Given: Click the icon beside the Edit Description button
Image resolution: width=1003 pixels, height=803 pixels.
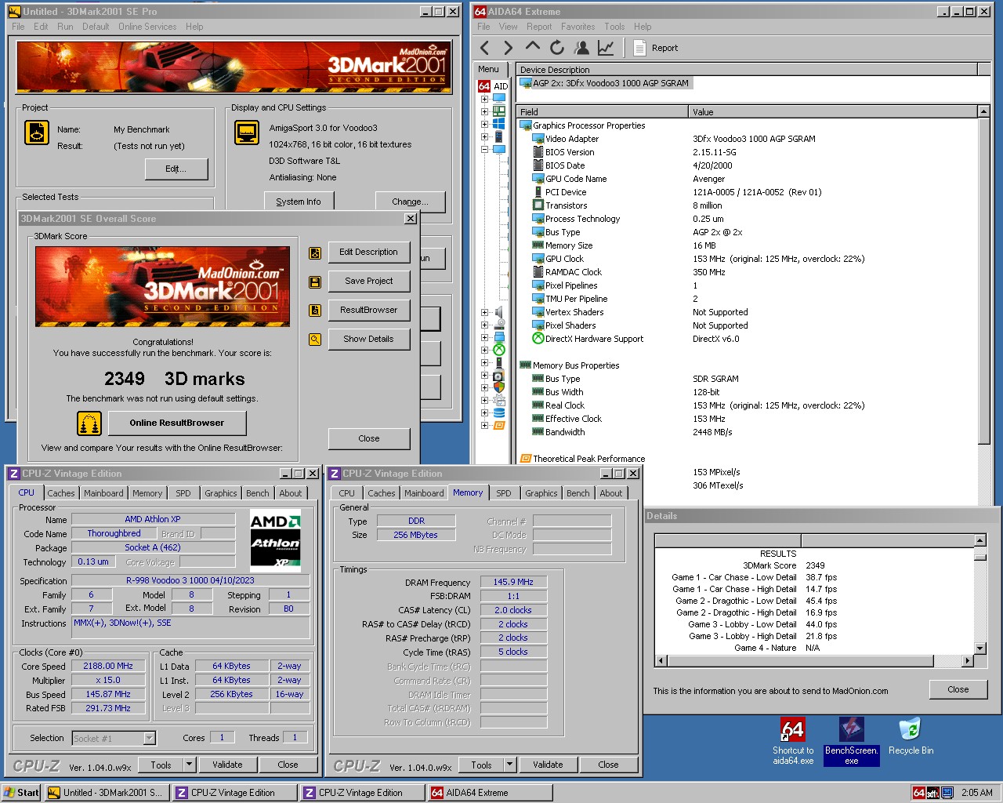Looking at the screenshot, I should 315,253.
